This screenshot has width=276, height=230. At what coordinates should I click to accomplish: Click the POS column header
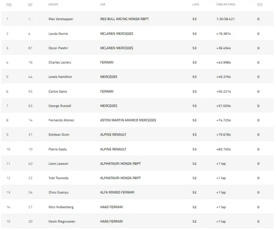pyautogui.click(x=9, y=4)
